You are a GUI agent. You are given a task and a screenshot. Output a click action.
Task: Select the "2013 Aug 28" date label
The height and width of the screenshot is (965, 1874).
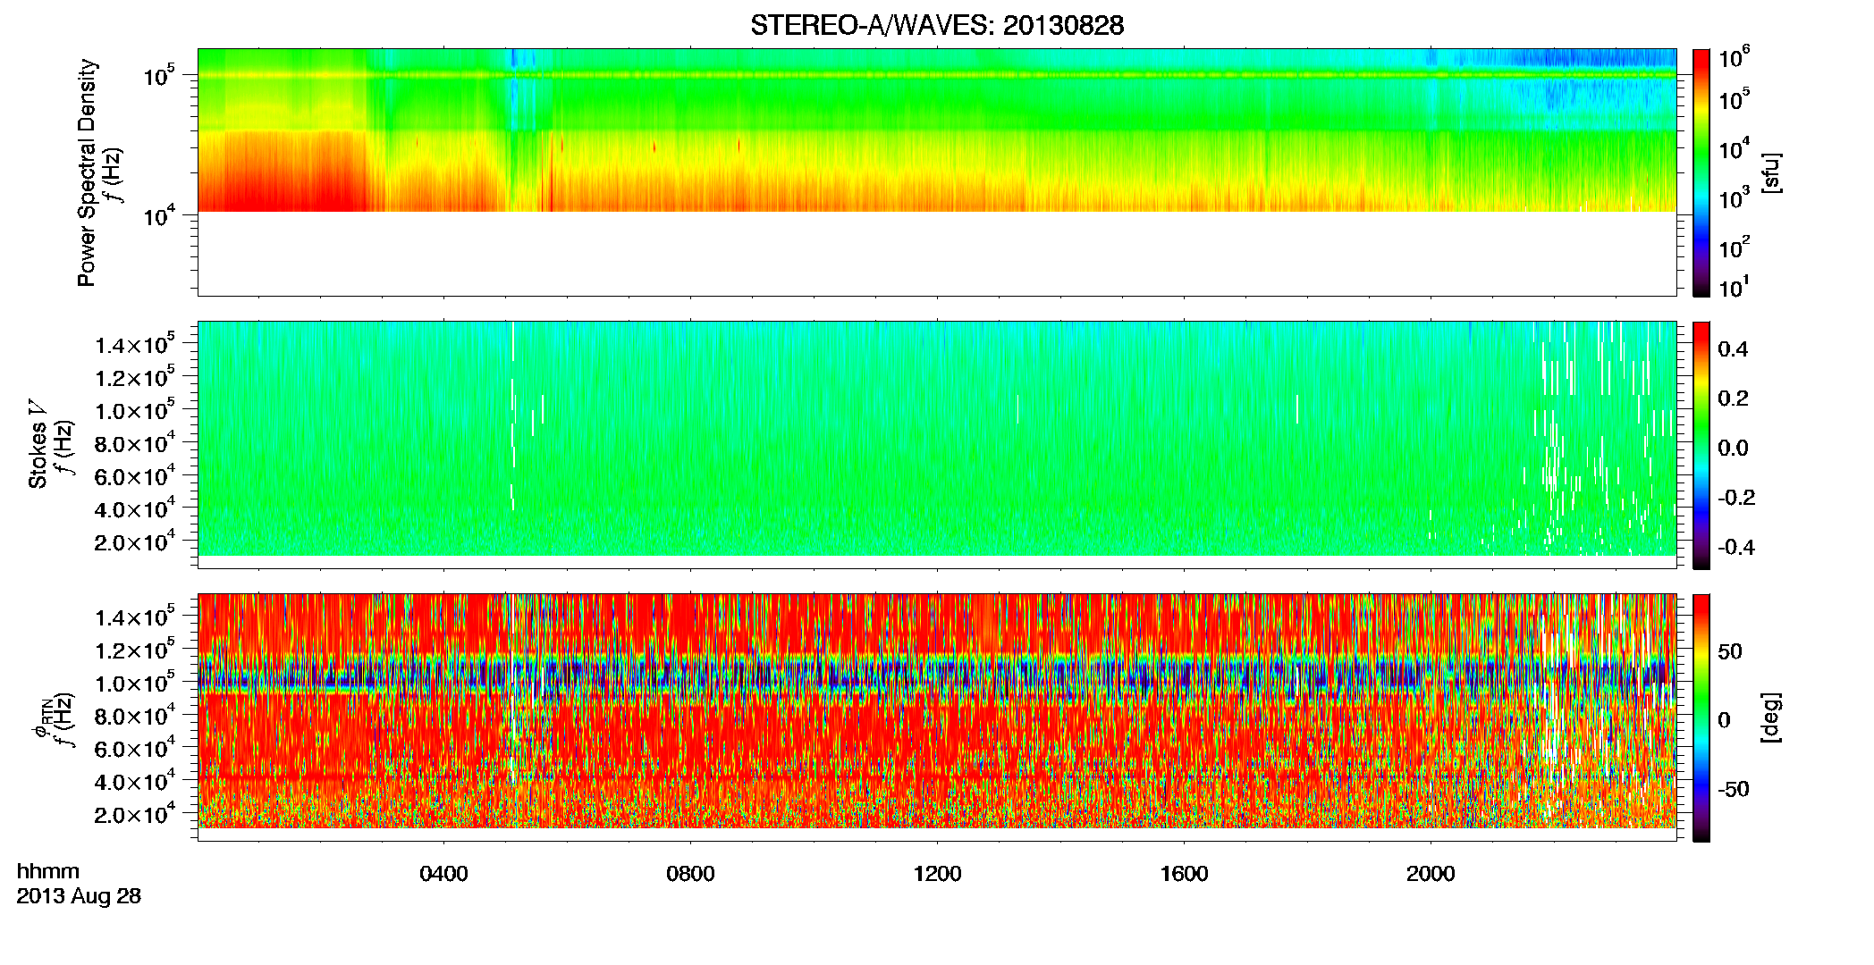pos(79,896)
